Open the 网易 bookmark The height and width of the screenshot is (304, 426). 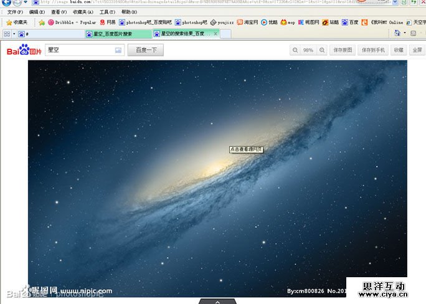(108, 22)
